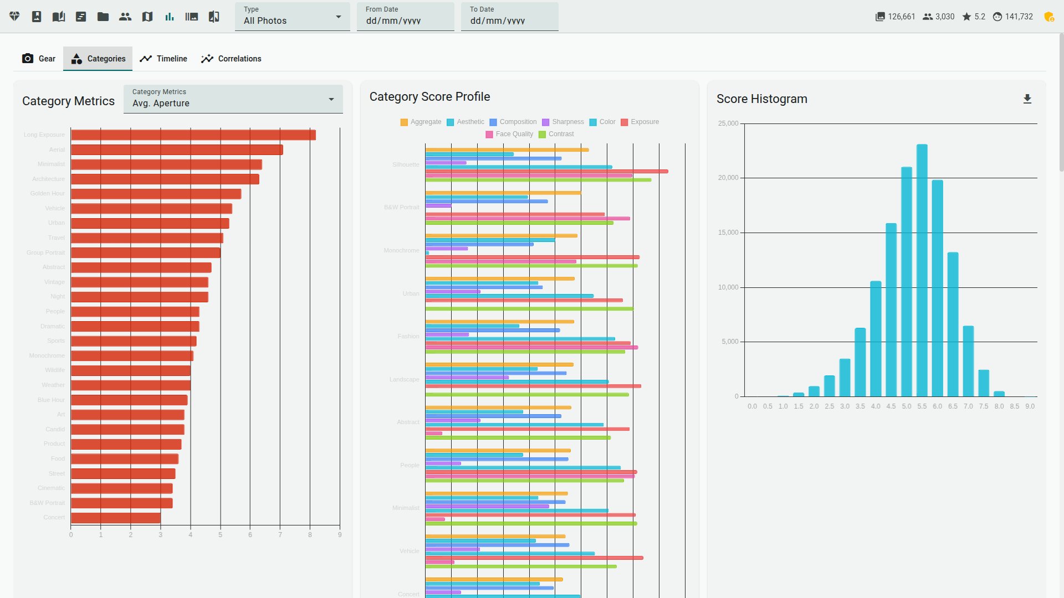This screenshot has height=598, width=1064.
Task: Click the tallest histogram bar at 5.5
Action: click(x=922, y=270)
